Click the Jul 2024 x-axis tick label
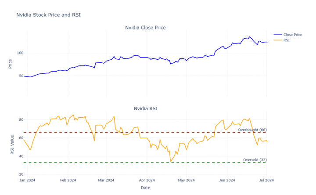Viewport: 316px width, 195px height. [x=267, y=180]
